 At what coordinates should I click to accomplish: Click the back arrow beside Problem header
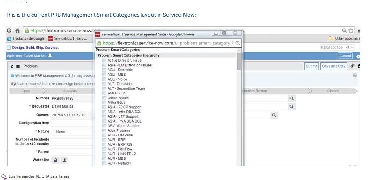(x=12, y=66)
